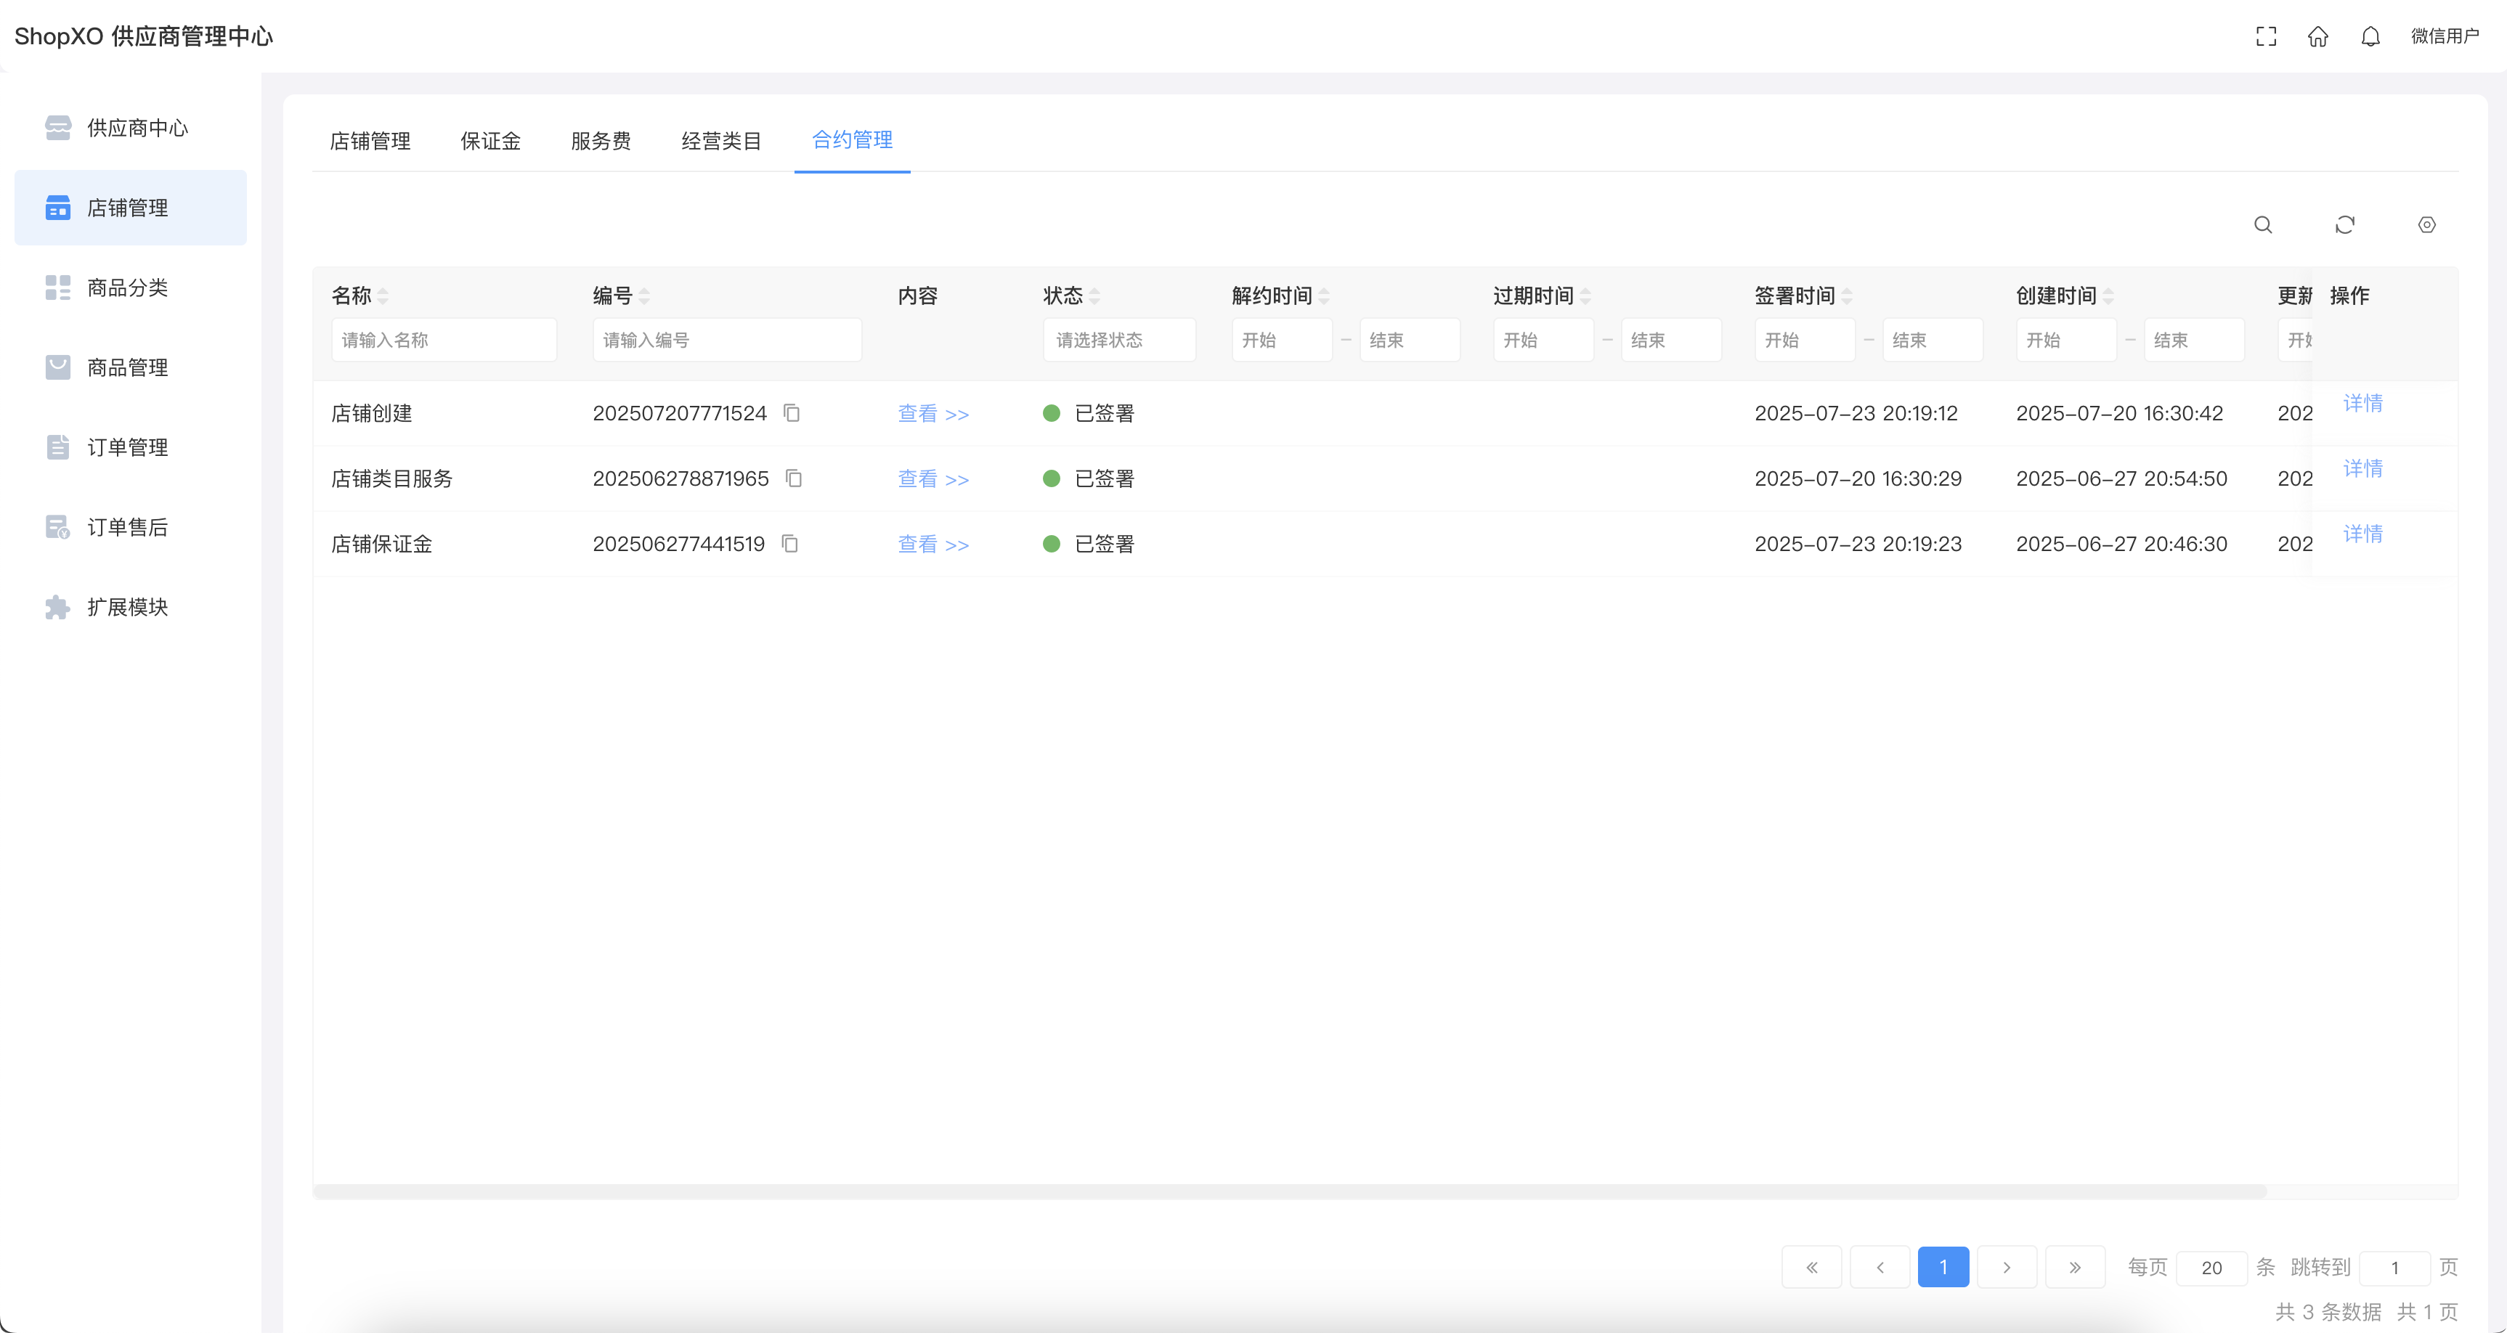Viewport: 2507px width, 1333px height.
Task: Copy contract number 202506278871965
Action: click(x=794, y=478)
